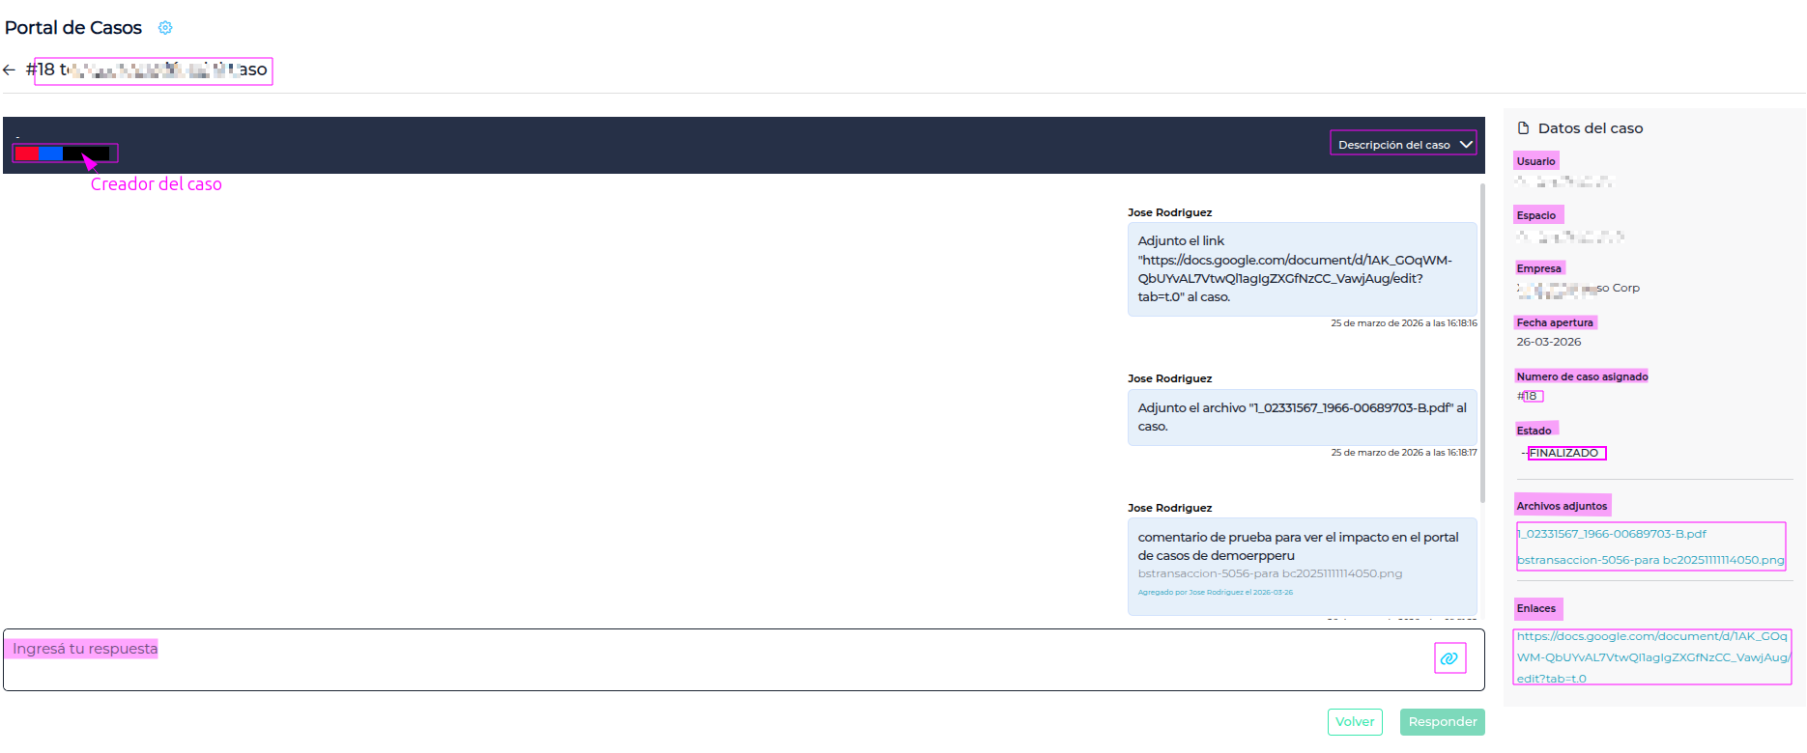This screenshot has height=753, width=1807.
Task: Click the Portal de Casos page title
Action: point(73,28)
